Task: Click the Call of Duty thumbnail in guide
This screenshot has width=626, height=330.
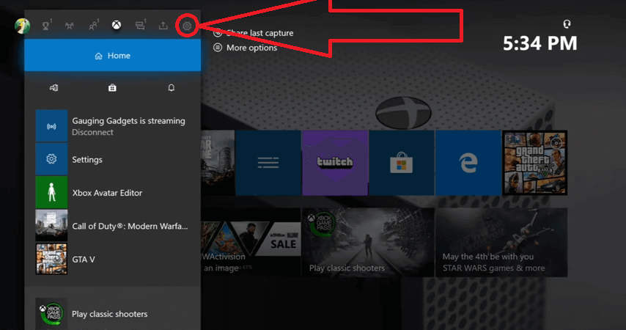Action: pyautogui.click(x=51, y=226)
